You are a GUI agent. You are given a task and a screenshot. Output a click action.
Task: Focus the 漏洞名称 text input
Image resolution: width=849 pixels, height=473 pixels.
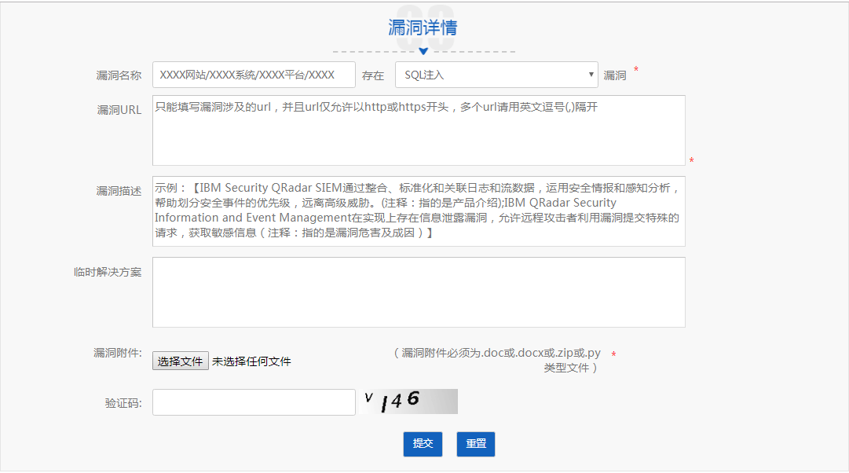(254, 75)
